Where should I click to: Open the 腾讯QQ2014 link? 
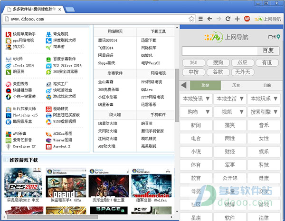[x=108, y=40]
